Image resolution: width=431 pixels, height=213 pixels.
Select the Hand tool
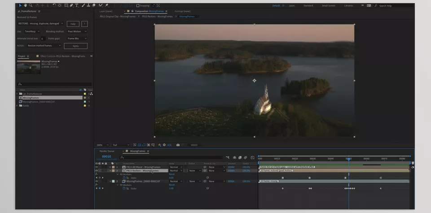point(25,5)
